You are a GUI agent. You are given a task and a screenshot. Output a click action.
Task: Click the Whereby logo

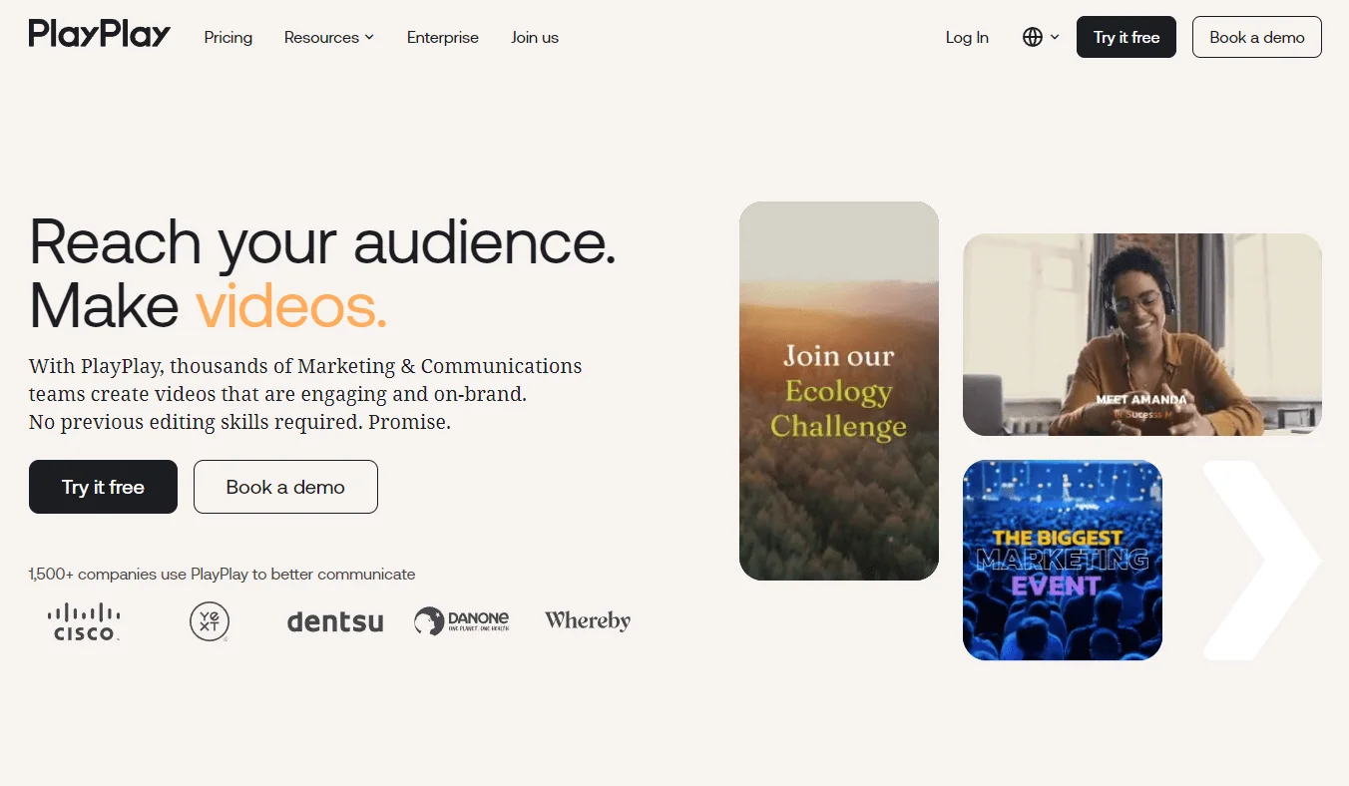(x=588, y=620)
